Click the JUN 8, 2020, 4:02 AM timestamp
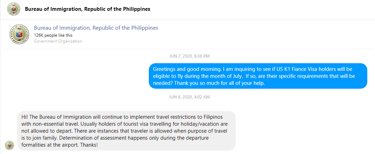Screen dimensions: 375x154 (189, 97)
